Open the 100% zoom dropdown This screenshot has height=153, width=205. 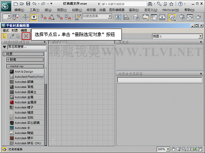(168, 149)
